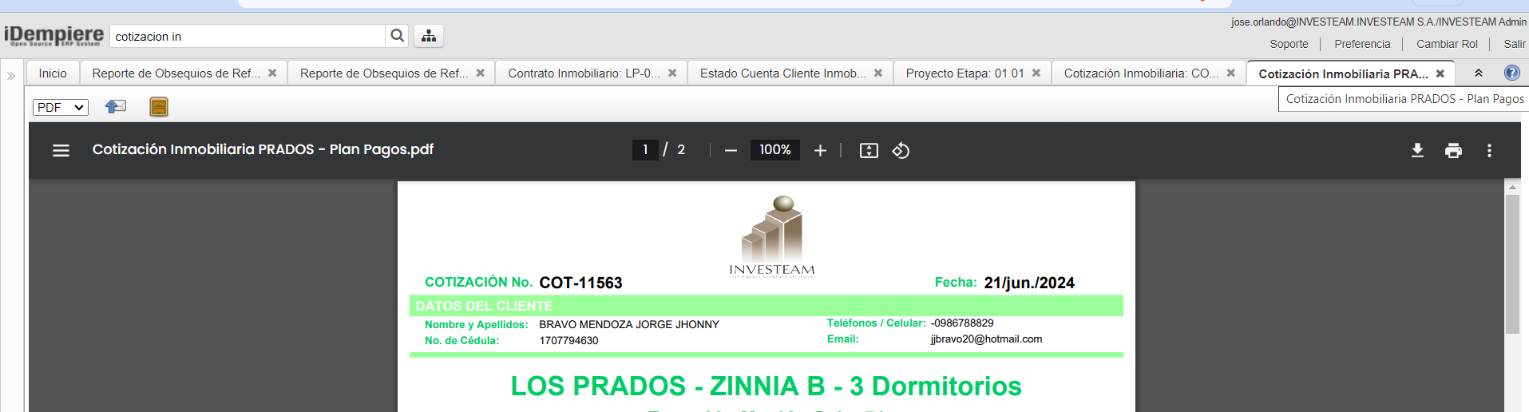Viewport: 1529px width, 412px height.
Task: Collapse the header with double-arrow button
Action: coord(1479,73)
